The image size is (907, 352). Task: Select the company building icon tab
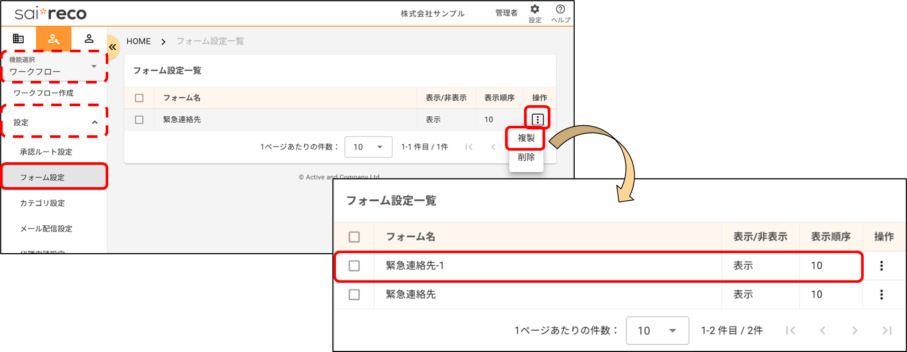[x=18, y=39]
